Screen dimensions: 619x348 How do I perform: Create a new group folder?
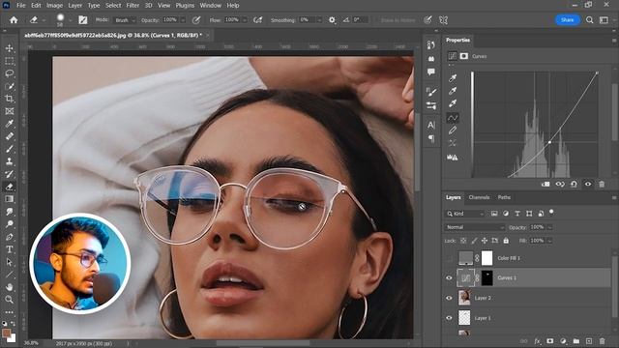pyautogui.click(x=576, y=341)
